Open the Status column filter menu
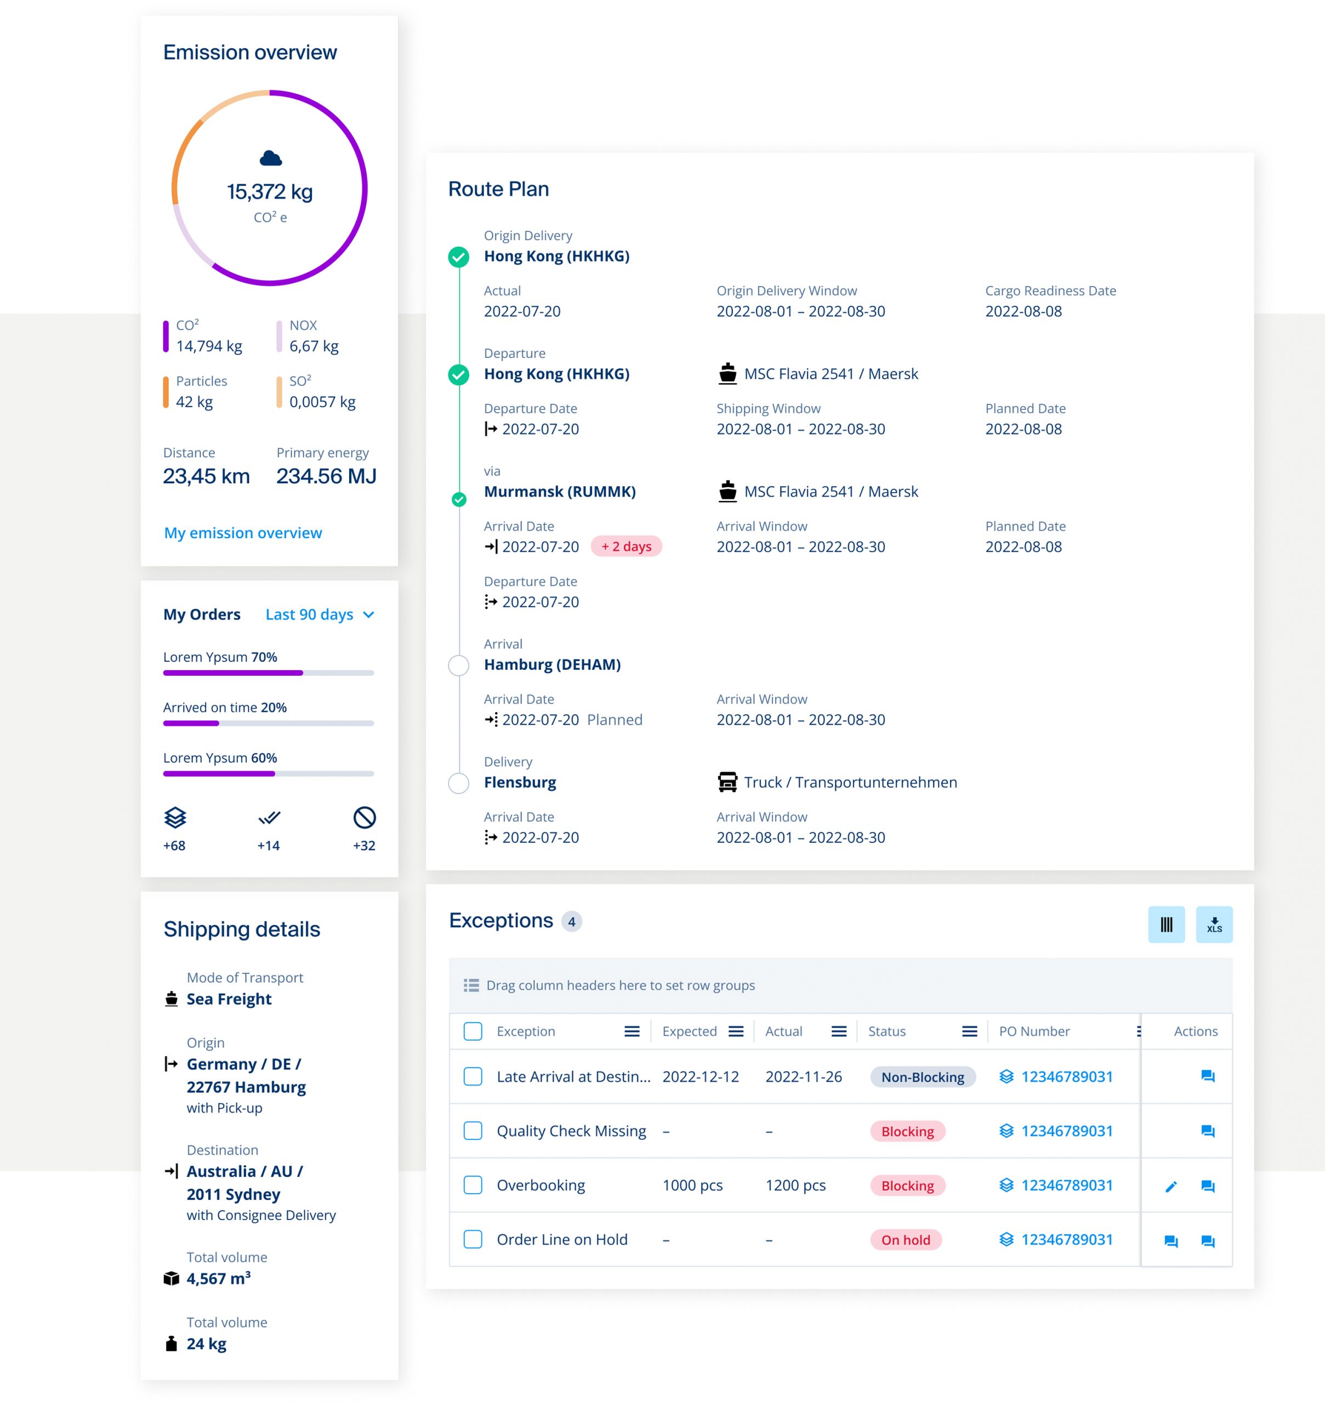The width and height of the screenshot is (1325, 1403). (x=969, y=1031)
